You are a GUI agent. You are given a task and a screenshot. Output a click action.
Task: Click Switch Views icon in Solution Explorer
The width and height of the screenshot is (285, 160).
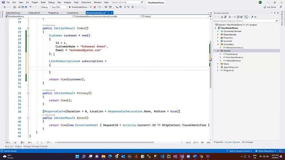pyautogui.click(x=225, y=17)
